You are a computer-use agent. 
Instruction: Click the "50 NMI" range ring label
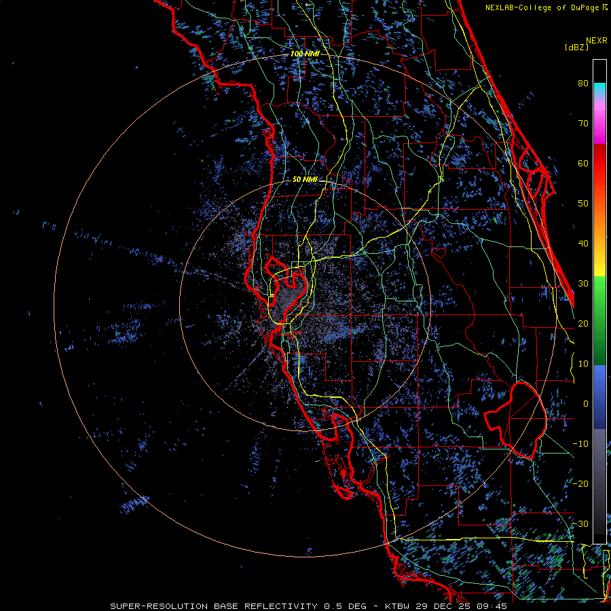(x=305, y=179)
